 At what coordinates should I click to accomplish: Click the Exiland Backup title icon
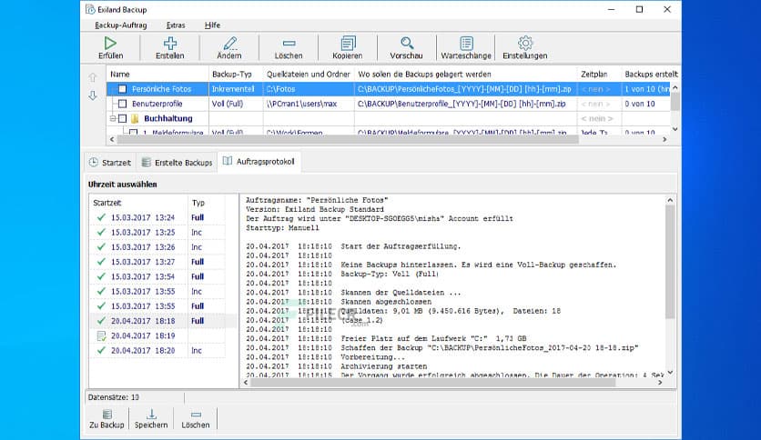[90, 9]
